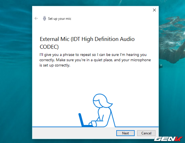The height and width of the screenshot is (143, 185).
Task: Click the person-with-laptop illustration
Action: pyautogui.click(x=97, y=110)
